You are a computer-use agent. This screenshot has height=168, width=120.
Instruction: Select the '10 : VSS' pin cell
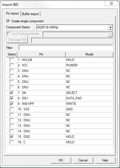coord(41,109)
